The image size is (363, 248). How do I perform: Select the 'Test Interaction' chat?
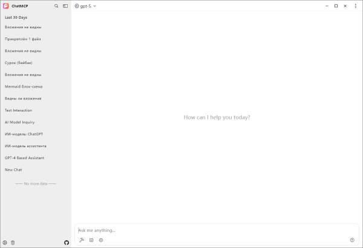pos(19,110)
